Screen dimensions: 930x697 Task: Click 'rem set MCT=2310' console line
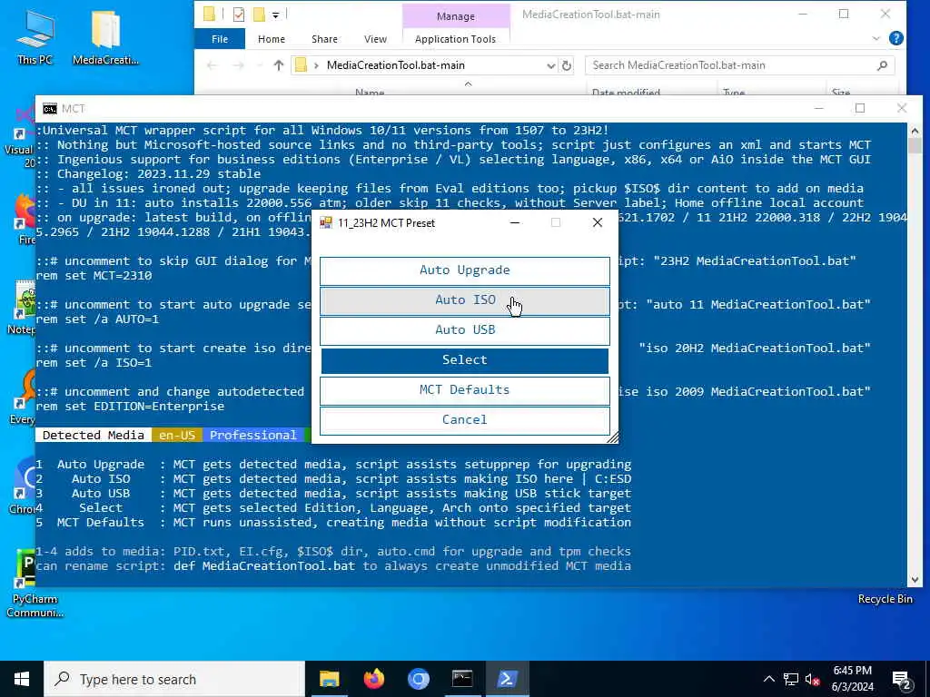[x=94, y=276]
